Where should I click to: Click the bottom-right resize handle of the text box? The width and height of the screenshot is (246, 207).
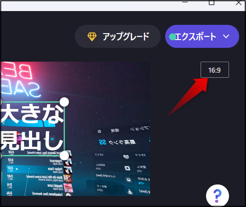pos(64,155)
